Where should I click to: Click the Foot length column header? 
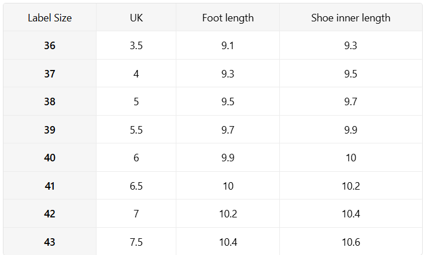[x=228, y=17]
